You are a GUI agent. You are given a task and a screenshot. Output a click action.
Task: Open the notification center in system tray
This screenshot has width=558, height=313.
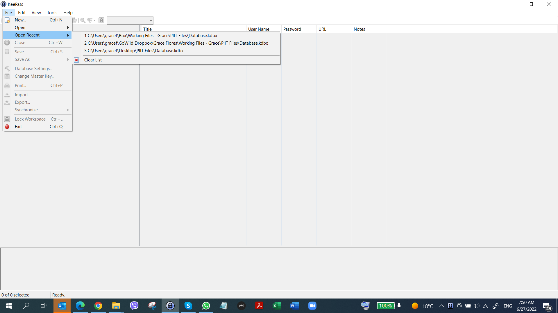pos(547,306)
